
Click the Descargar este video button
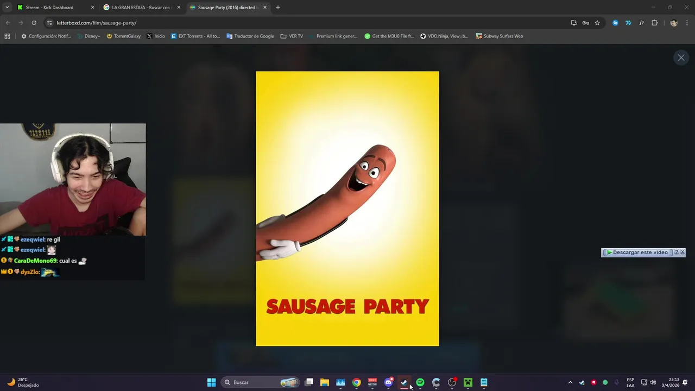637,253
